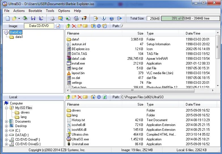Click the blue gear icon in Image pane toolbar
The width and height of the screenshot is (222, 154).
pos(99,26)
